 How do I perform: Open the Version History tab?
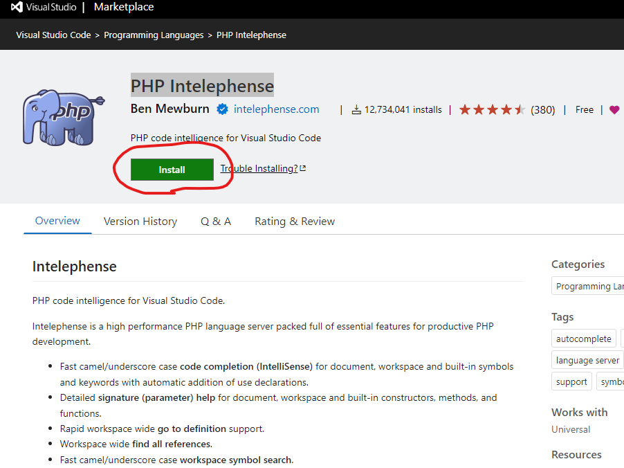click(x=140, y=220)
